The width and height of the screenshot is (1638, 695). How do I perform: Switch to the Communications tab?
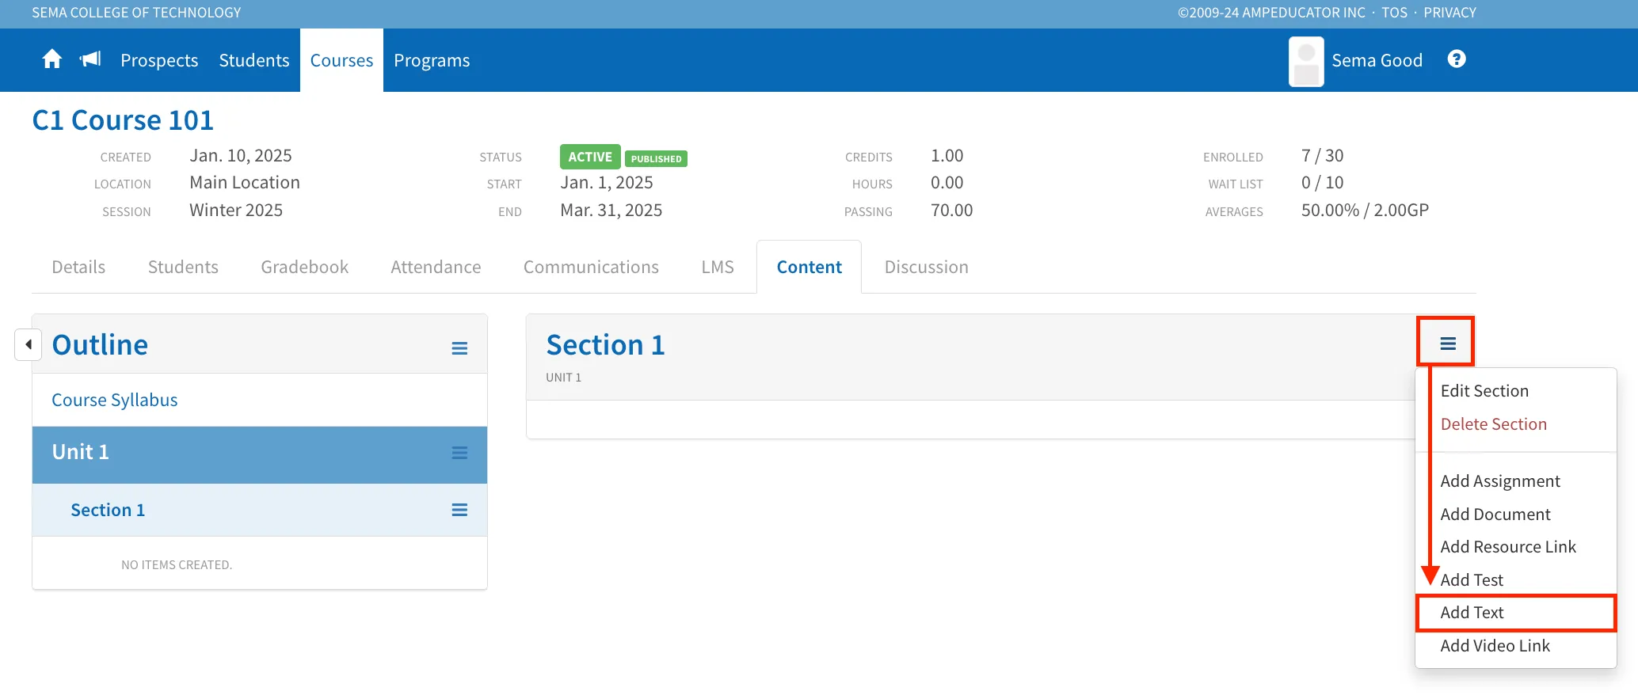point(591,267)
